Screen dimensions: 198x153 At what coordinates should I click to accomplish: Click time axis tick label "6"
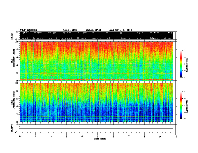click(113, 136)
